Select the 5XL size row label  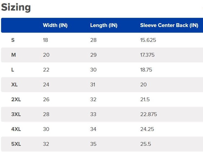click(x=16, y=144)
